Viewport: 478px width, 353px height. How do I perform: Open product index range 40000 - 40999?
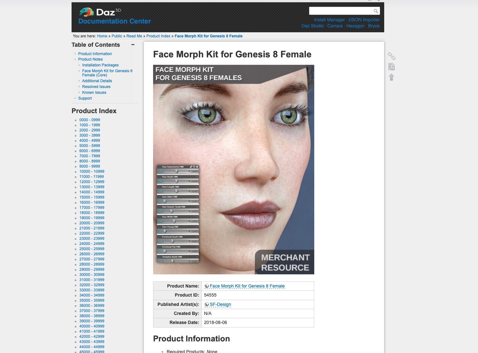click(x=92, y=326)
